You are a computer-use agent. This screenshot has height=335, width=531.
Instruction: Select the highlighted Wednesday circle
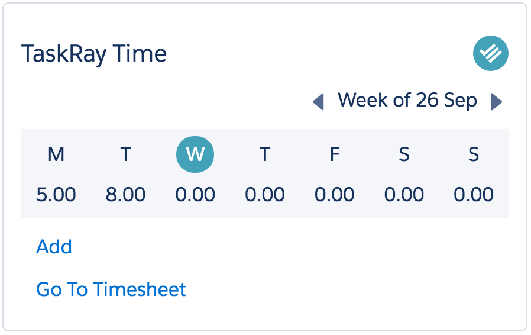pyautogui.click(x=195, y=154)
